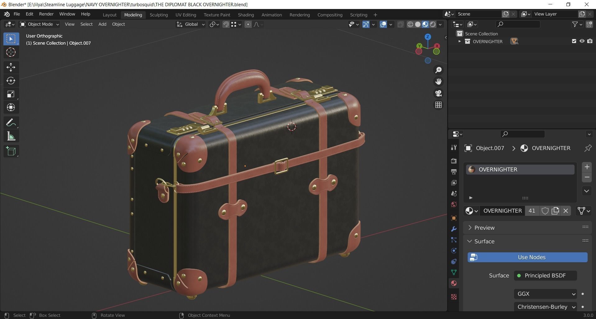Open the GGX distribution dropdown
Viewport: 596px width, 319px height.
545,294
